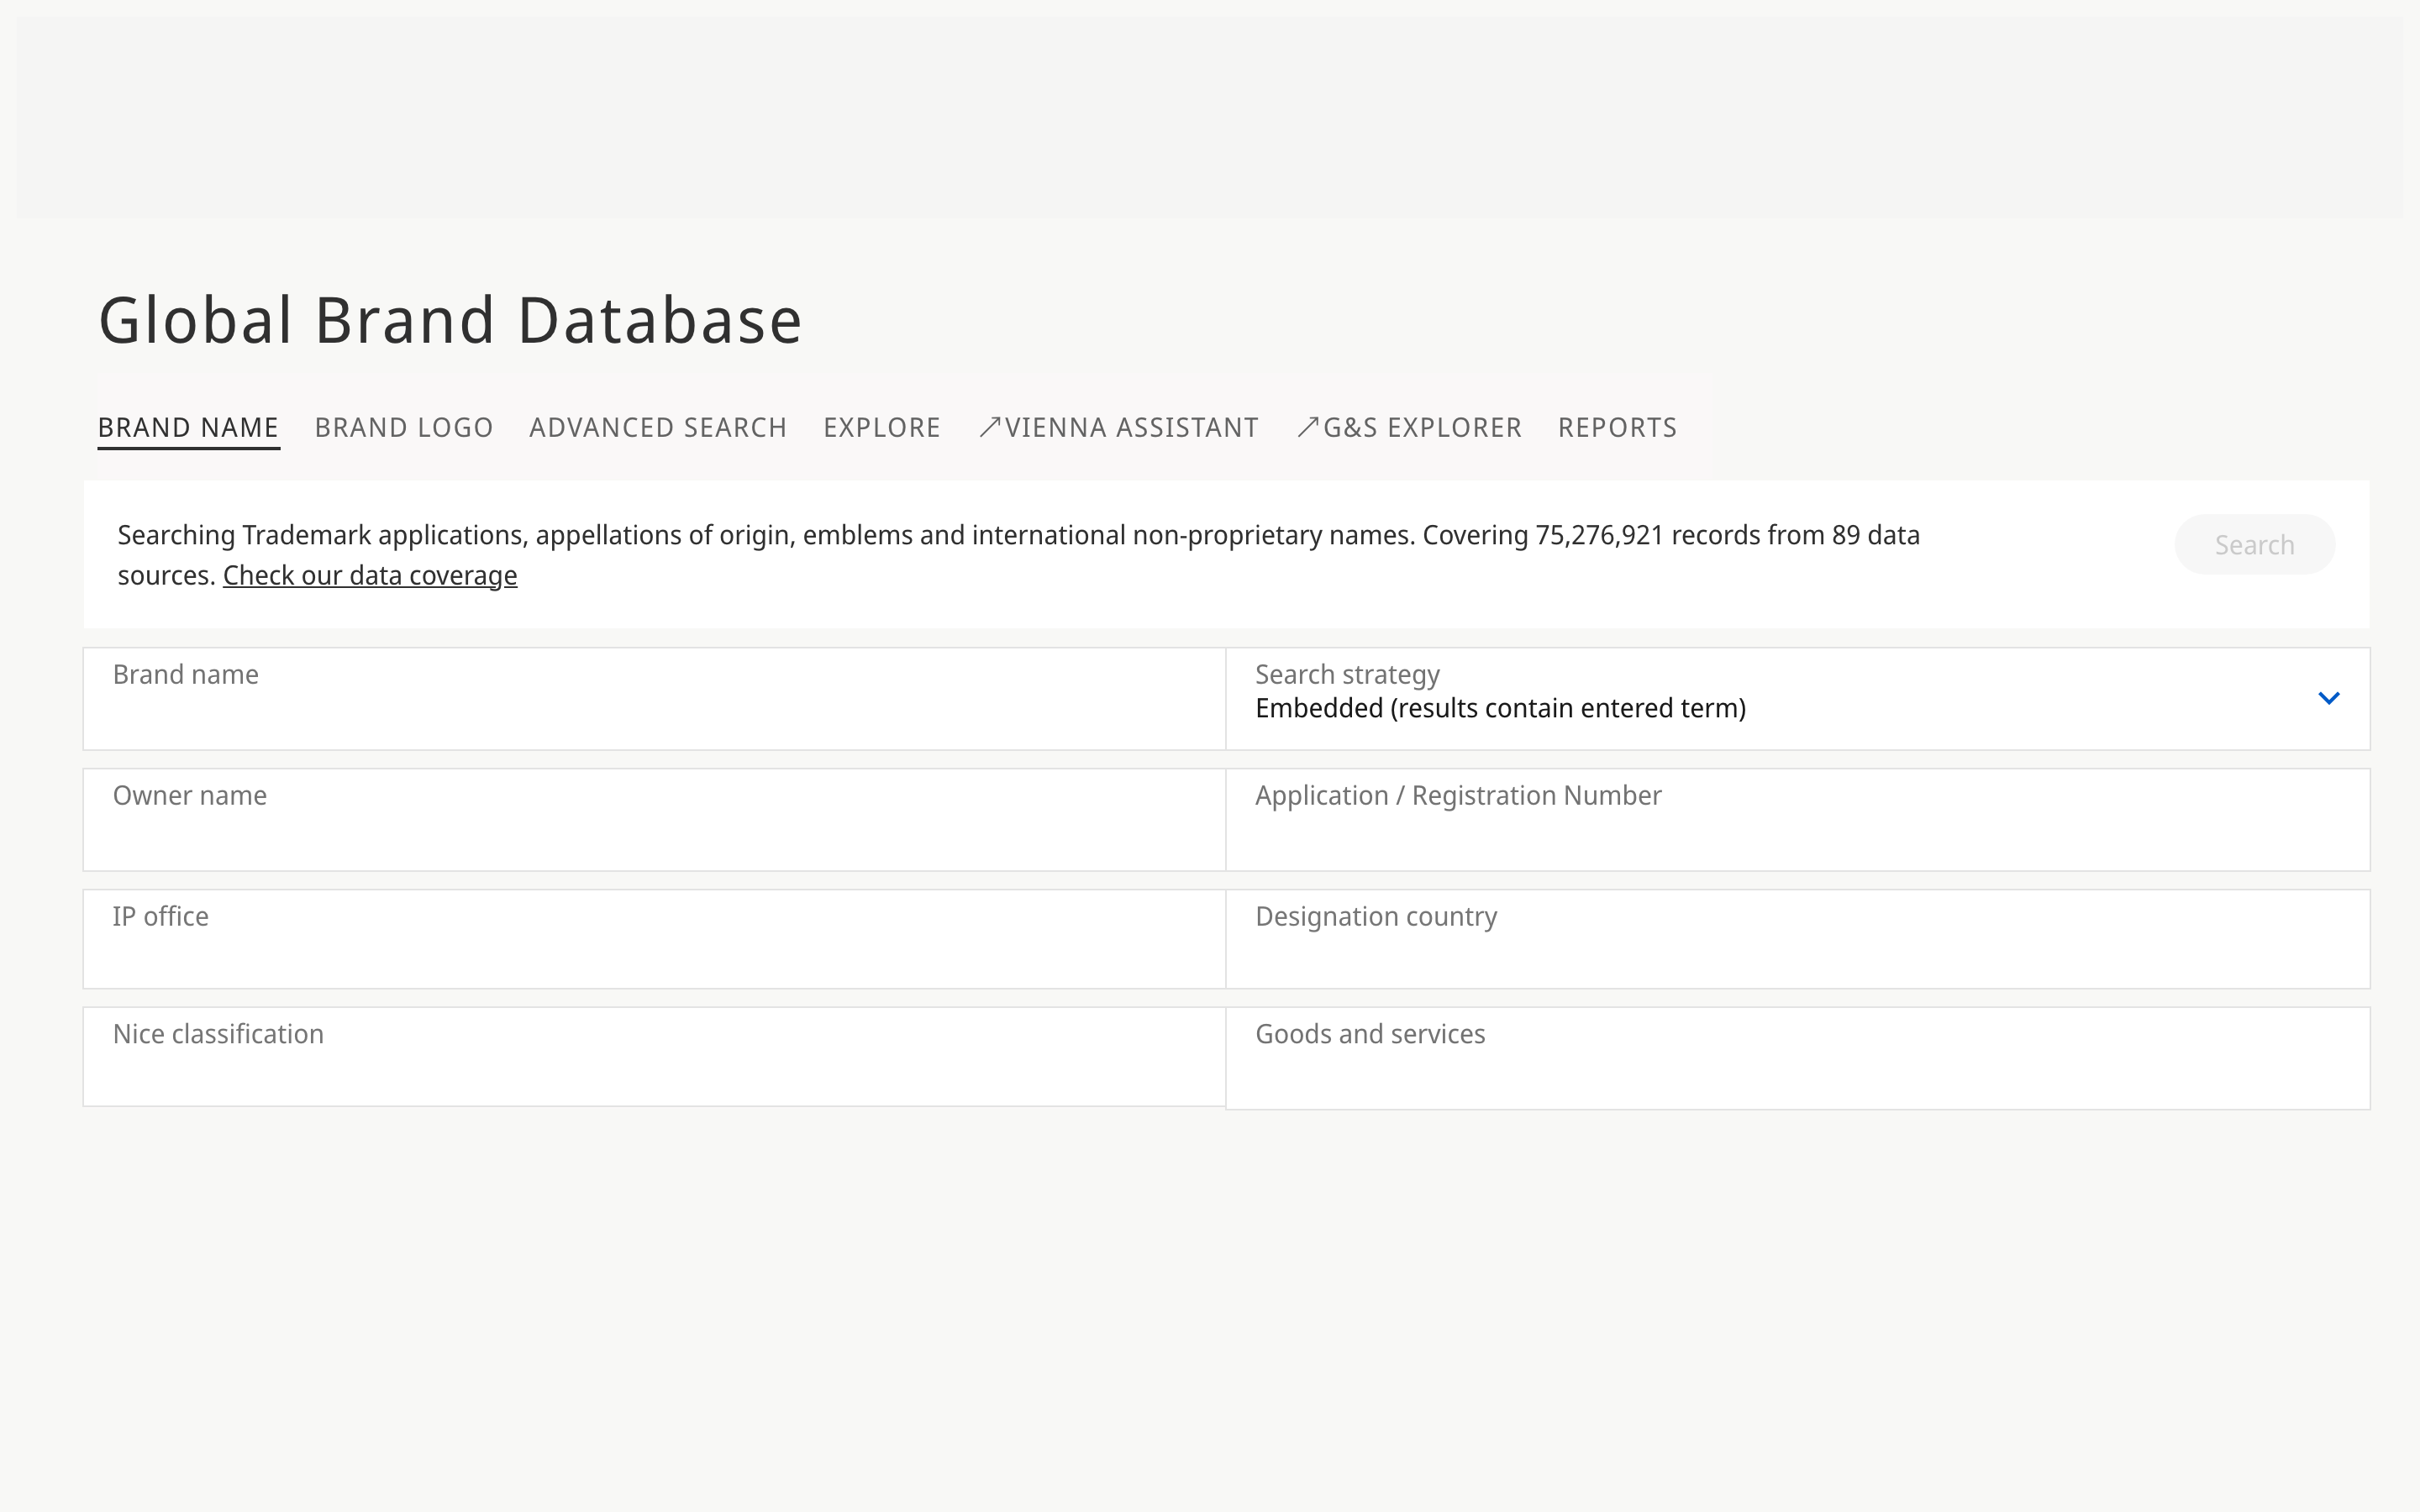
Task: Click the Designation country field
Action: click(x=1797, y=939)
